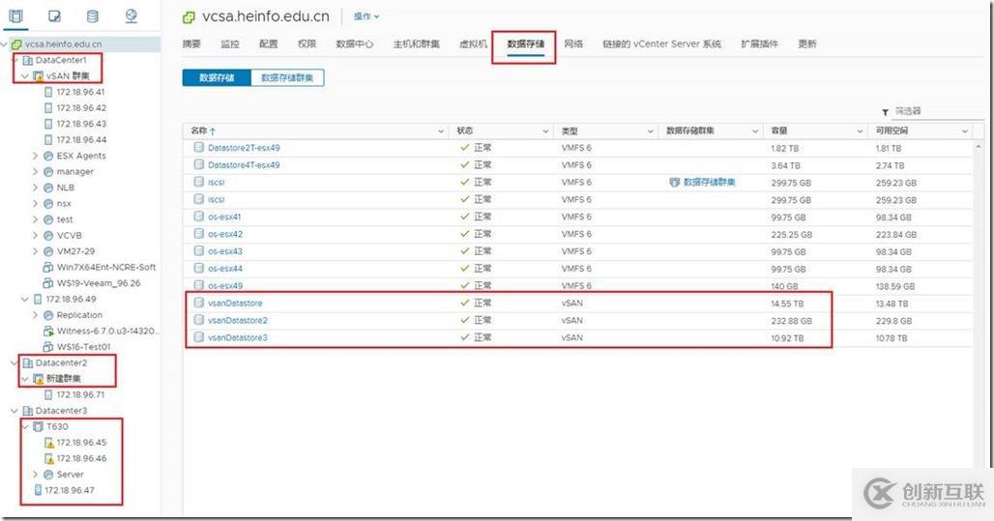Click the Datacenter3 datacenter icon
The height and width of the screenshot is (521, 994).
coord(27,411)
